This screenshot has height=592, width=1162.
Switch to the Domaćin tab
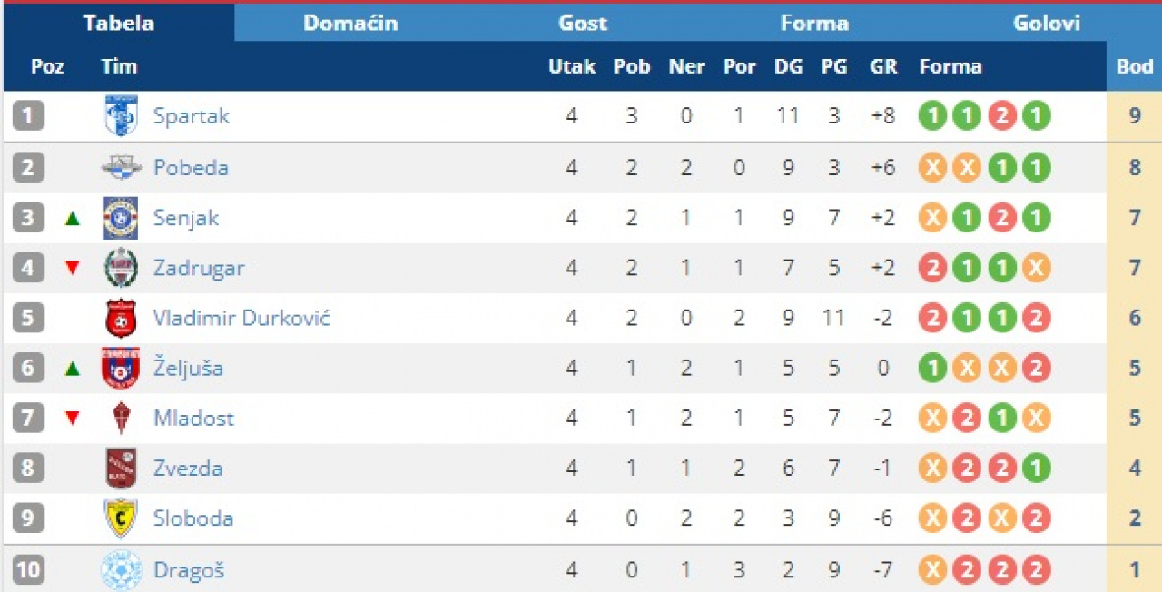point(350,23)
